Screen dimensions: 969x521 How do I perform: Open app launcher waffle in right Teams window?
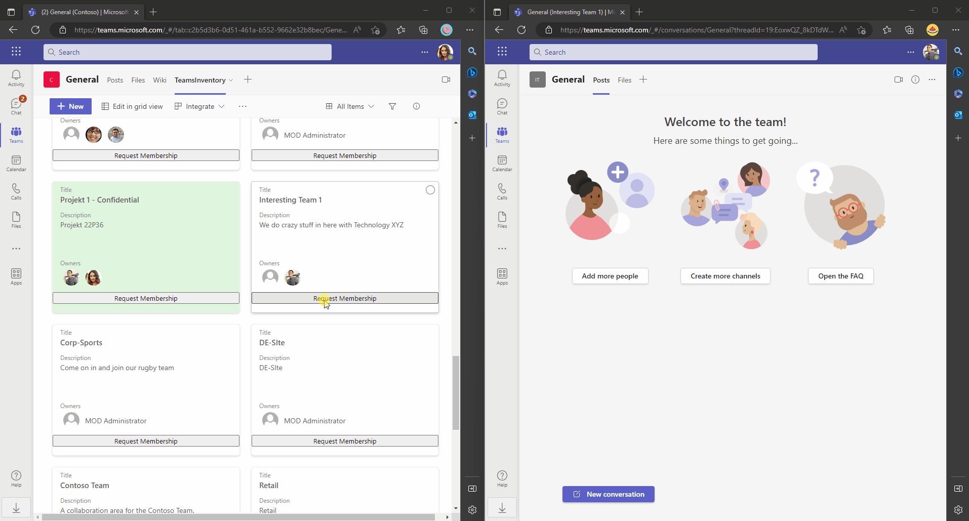tap(502, 51)
